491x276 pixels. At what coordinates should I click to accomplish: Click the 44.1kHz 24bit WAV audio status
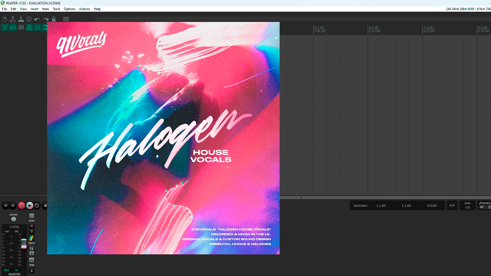[468, 9]
